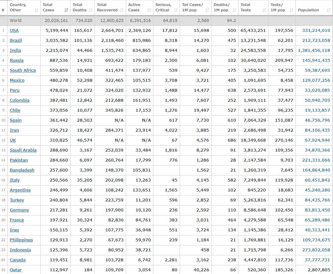The image size is (333, 274).
Task: Click the Total Tests sort arrows
Action: click(x=264, y=10)
